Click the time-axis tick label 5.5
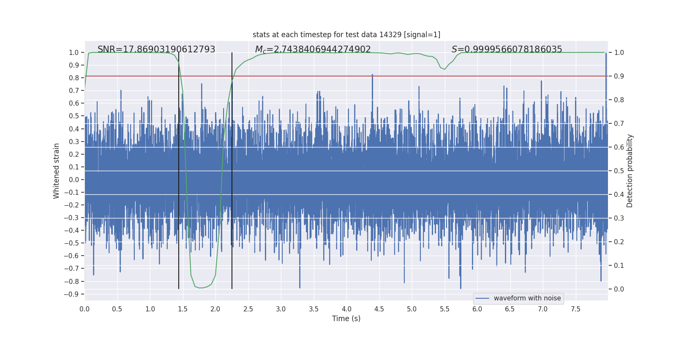 (444, 309)
